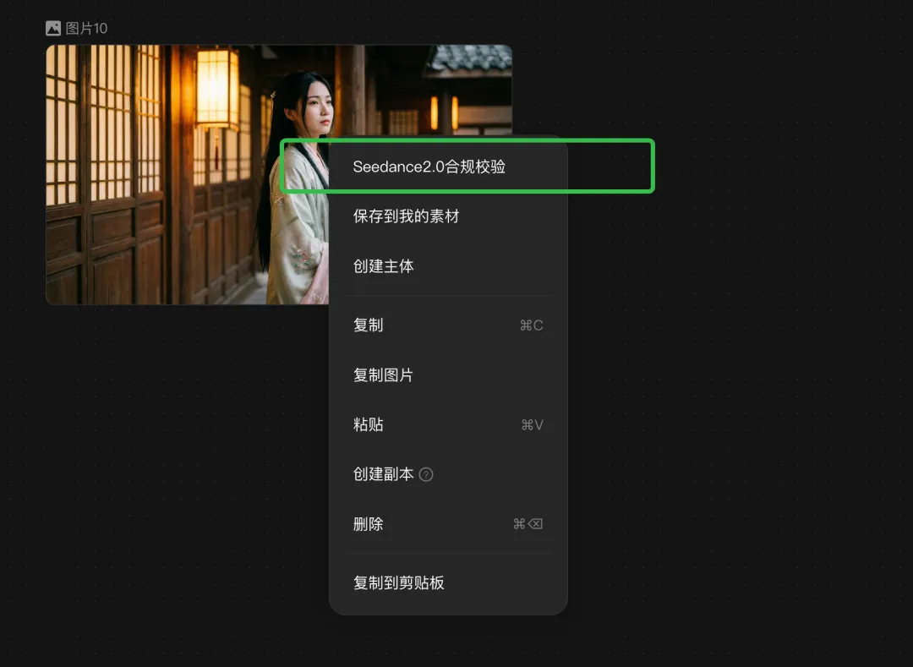Click the ⌘⌫ shortcut hint for 删除

(x=528, y=524)
